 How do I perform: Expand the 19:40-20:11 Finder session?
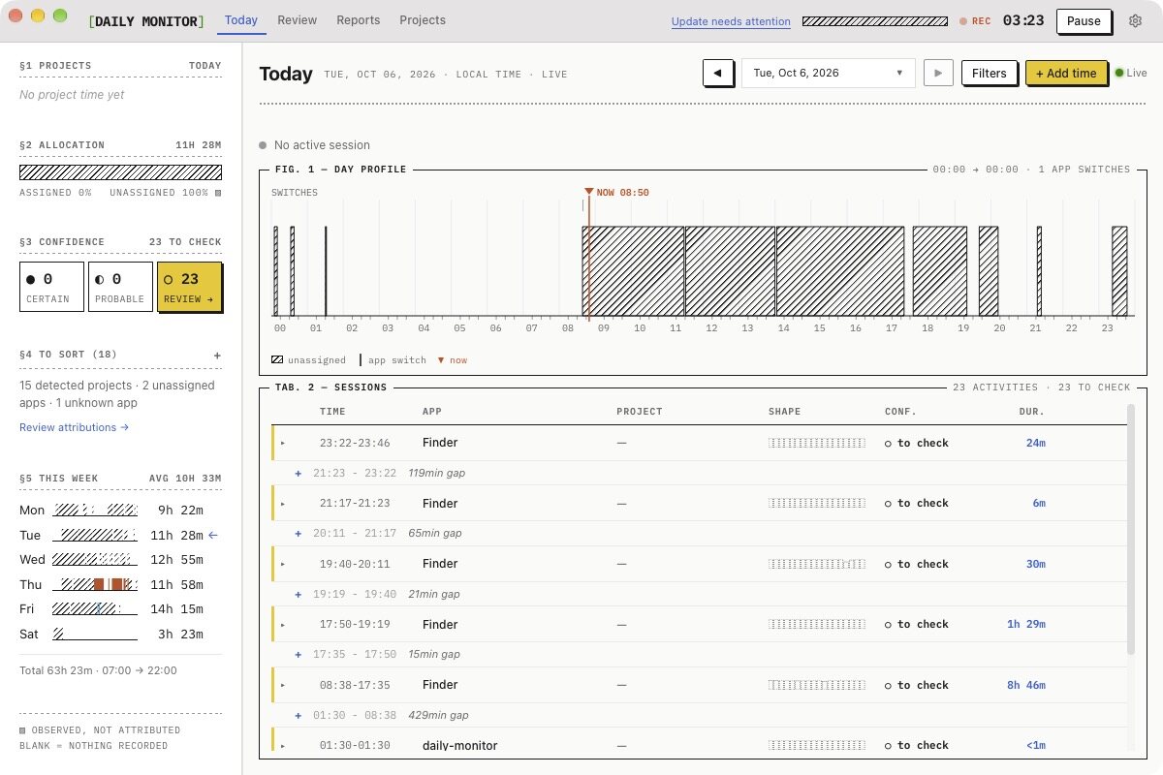tap(283, 564)
